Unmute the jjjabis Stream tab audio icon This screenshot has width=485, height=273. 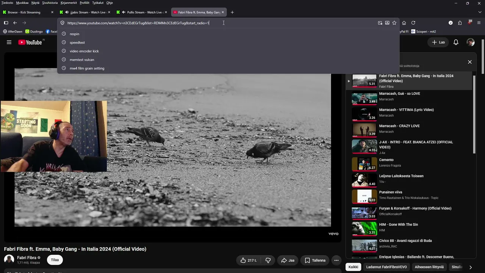coord(67,12)
